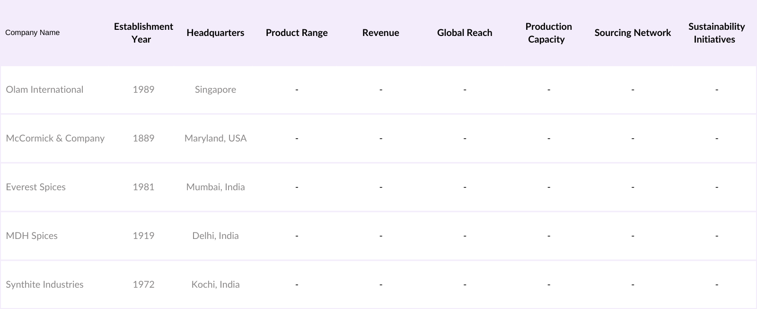This screenshot has width=757, height=309.
Task: Click the McCormick & Company name cell
Action: pos(55,138)
